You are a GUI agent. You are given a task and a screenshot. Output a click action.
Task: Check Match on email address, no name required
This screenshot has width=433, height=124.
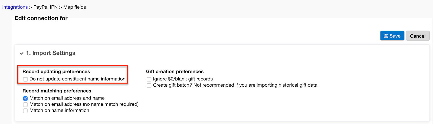tap(25, 105)
